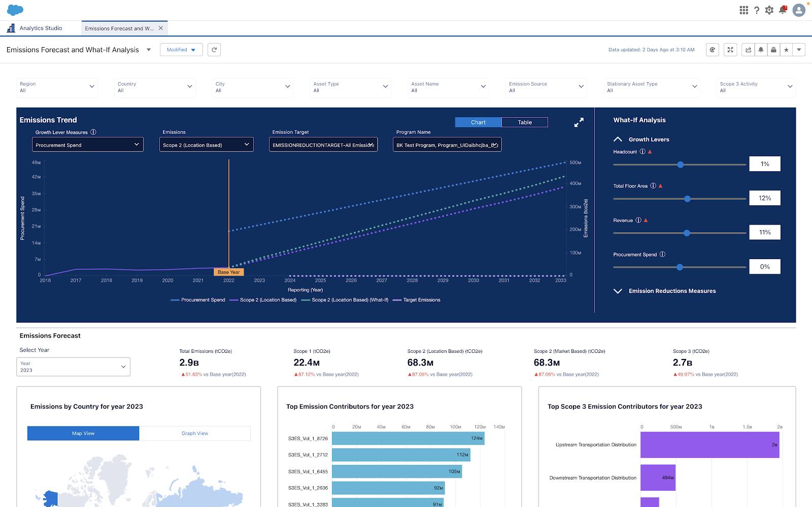
Task: Open the Emission Source filter dropdown
Action: [547, 87]
